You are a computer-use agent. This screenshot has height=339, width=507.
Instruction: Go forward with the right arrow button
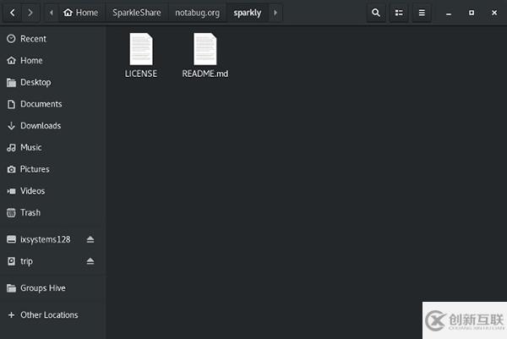click(x=30, y=13)
